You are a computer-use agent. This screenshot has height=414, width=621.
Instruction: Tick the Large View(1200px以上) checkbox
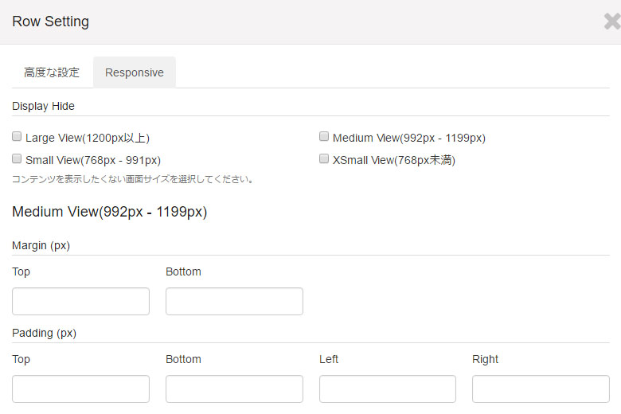click(17, 137)
